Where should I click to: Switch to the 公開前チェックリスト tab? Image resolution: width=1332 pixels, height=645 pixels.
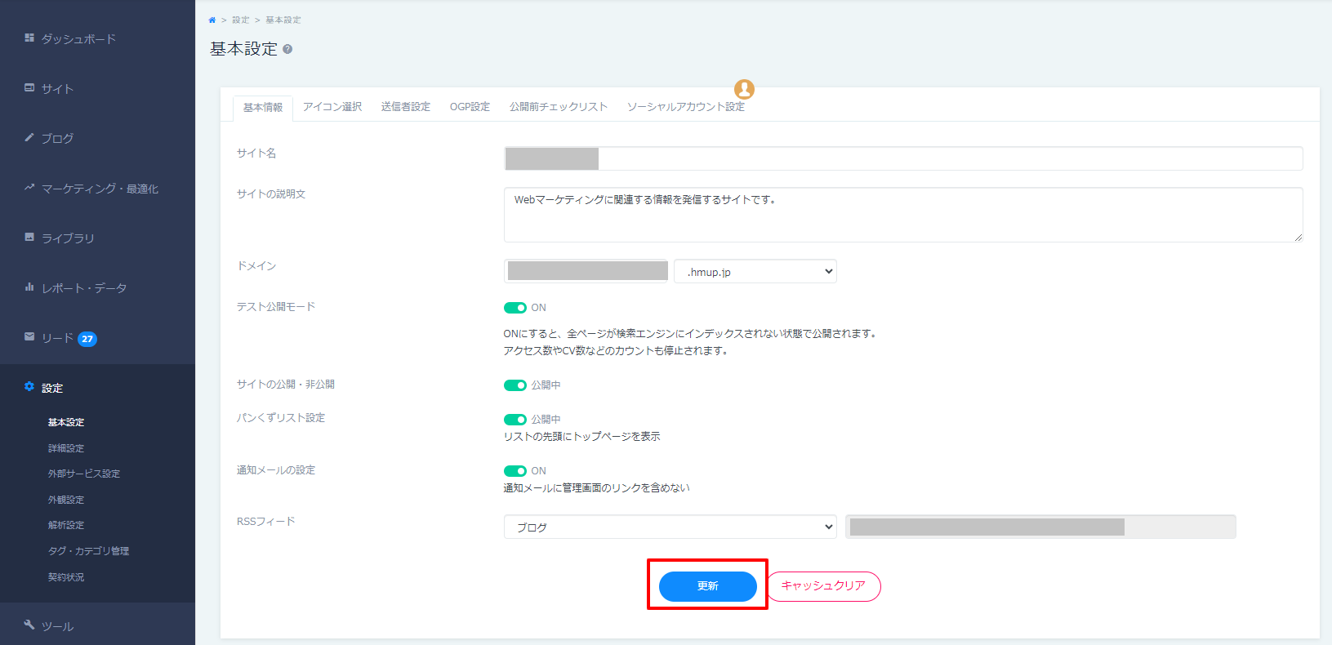point(559,107)
